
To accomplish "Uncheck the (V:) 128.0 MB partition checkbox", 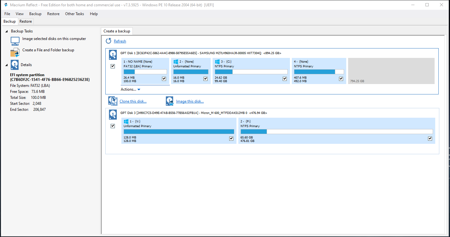I will pyautogui.click(x=231, y=138).
